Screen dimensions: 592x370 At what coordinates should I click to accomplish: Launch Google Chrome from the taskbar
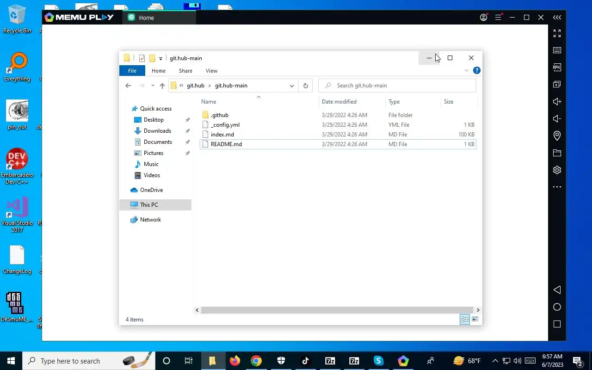(256, 361)
